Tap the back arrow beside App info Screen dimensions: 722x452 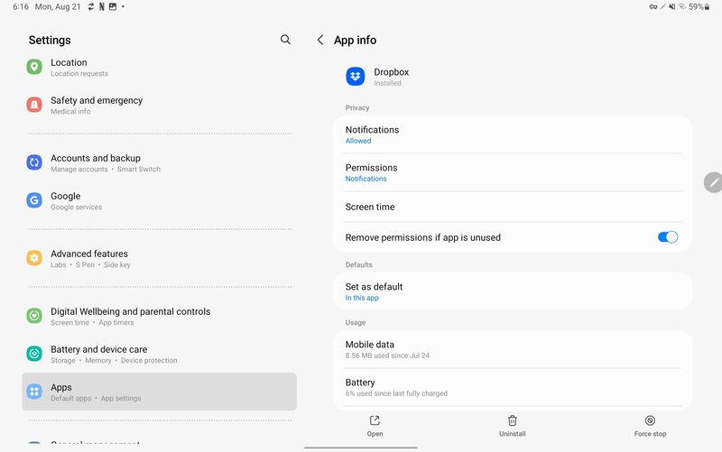[x=320, y=40]
